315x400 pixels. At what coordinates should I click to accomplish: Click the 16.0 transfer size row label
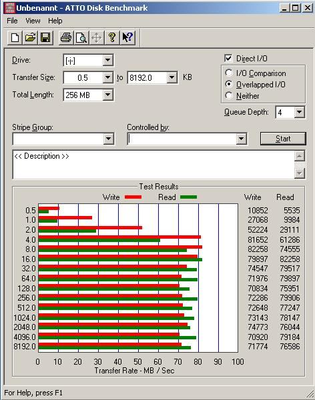point(28,259)
